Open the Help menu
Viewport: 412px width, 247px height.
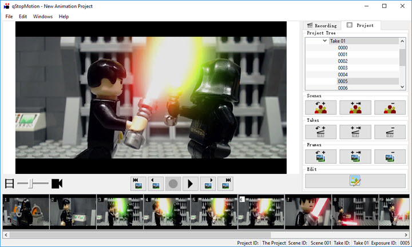[64, 17]
